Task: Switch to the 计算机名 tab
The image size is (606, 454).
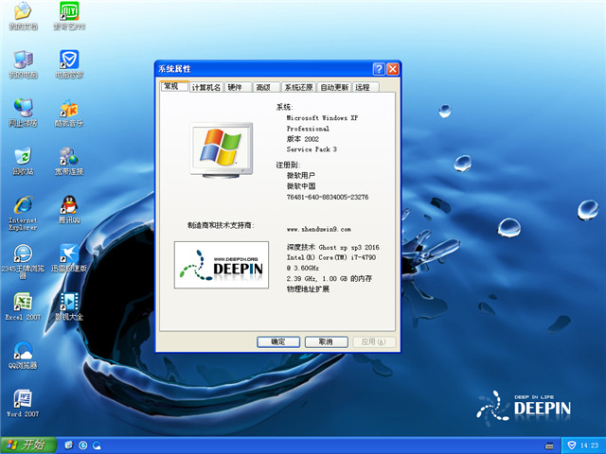Action: click(206, 87)
